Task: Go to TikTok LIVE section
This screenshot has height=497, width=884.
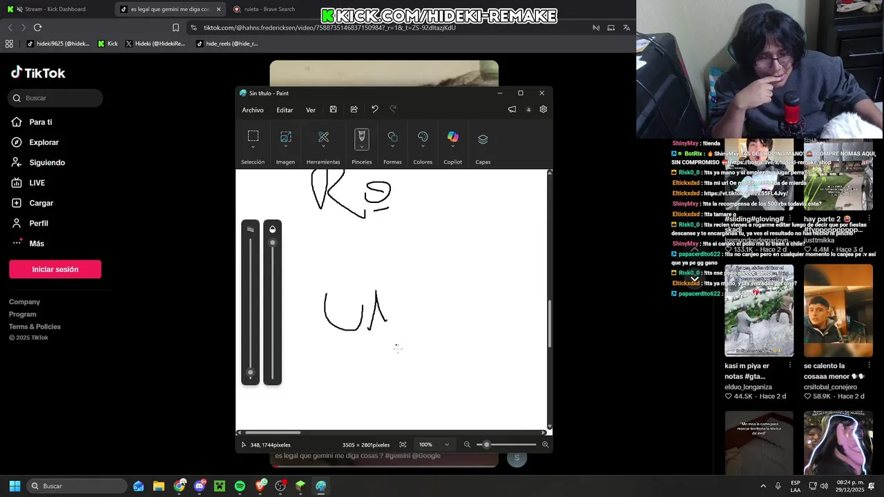Action: pyautogui.click(x=37, y=183)
